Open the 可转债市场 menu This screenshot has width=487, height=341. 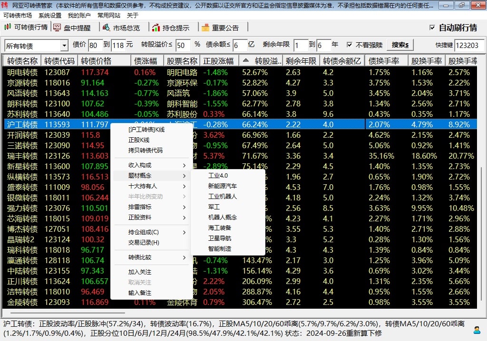pos(18,16)
